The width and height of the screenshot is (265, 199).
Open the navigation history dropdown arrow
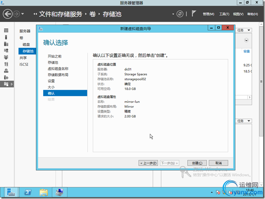[x=23, y=14]
